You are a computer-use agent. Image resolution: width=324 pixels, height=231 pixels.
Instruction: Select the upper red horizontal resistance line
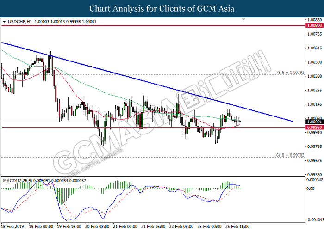click(x=153, y=25)
